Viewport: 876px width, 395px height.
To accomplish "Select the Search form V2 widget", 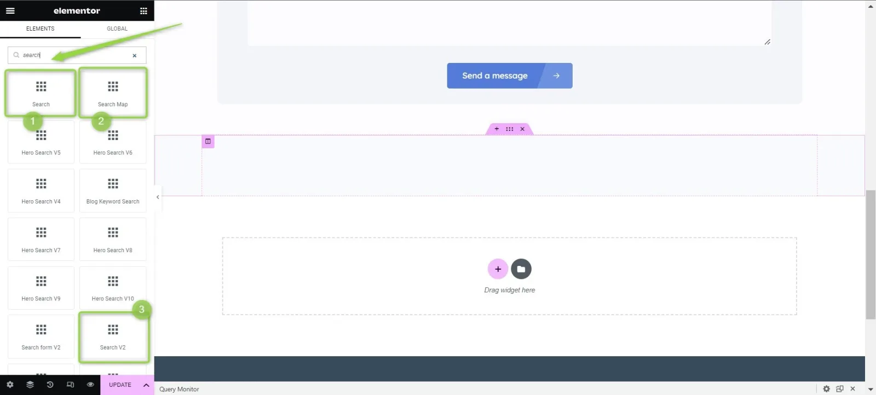I will click(x=41, y=336).
